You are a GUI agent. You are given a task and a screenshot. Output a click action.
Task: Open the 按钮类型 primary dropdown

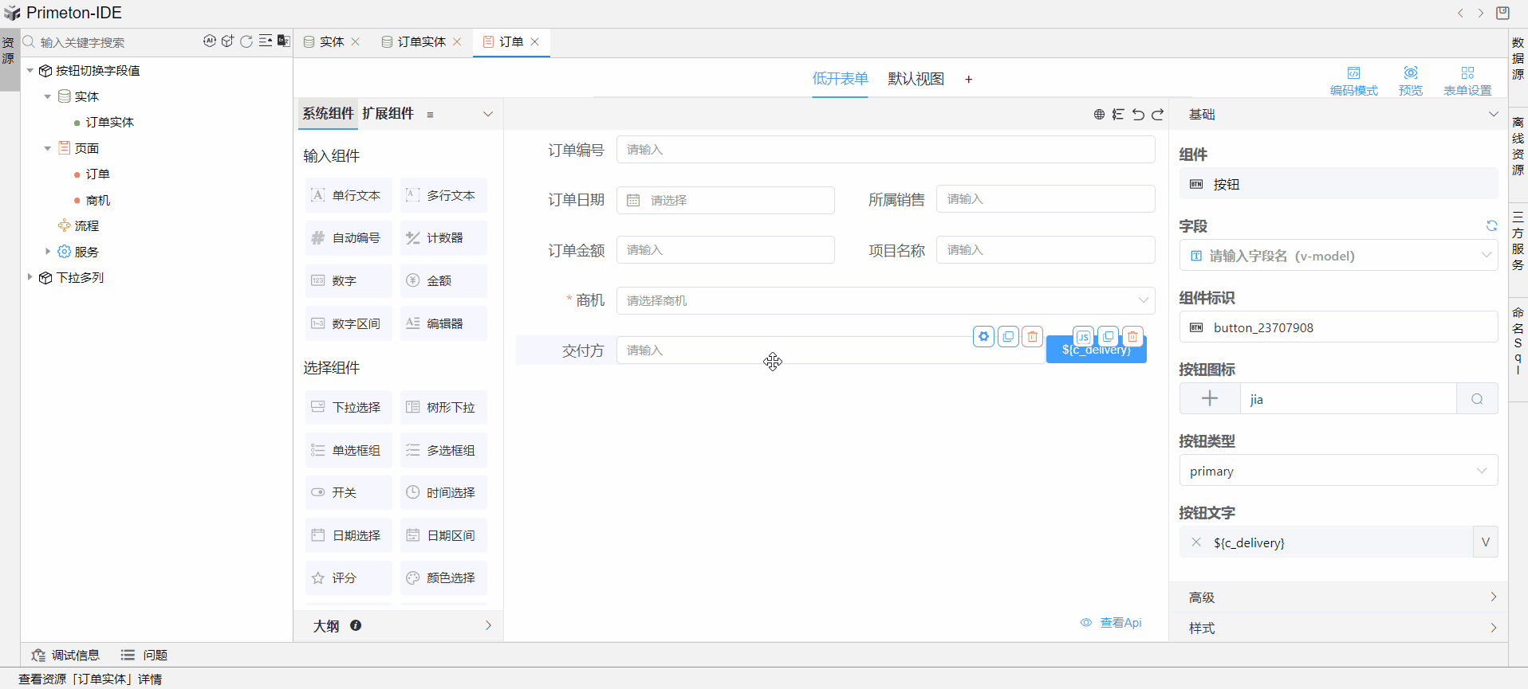[1338, 471]
